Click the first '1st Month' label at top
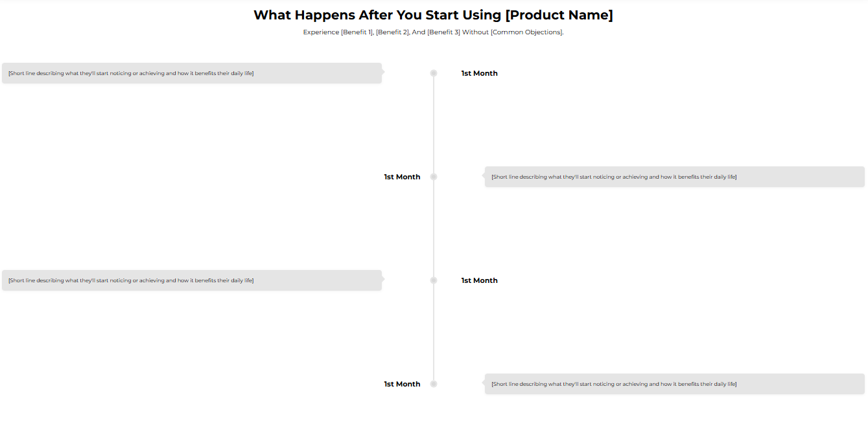This screenshot has width=868, height=426. point(480,73)
